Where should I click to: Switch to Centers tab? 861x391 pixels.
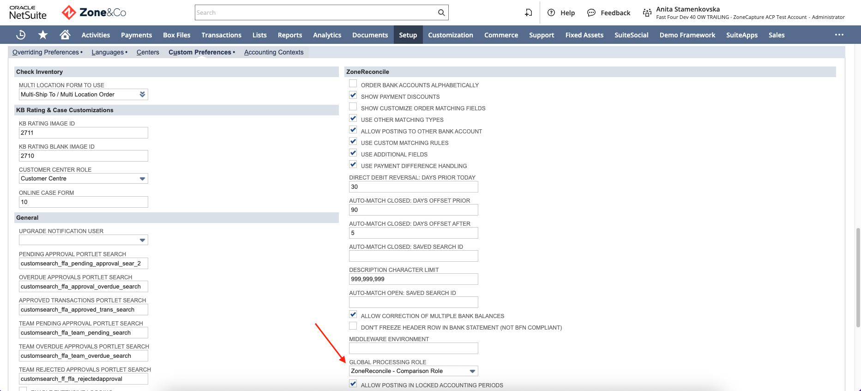point(148,52)
